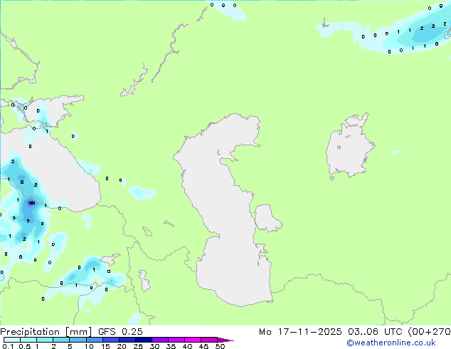Click the '0.1' legend scale label

pos(8,346)
